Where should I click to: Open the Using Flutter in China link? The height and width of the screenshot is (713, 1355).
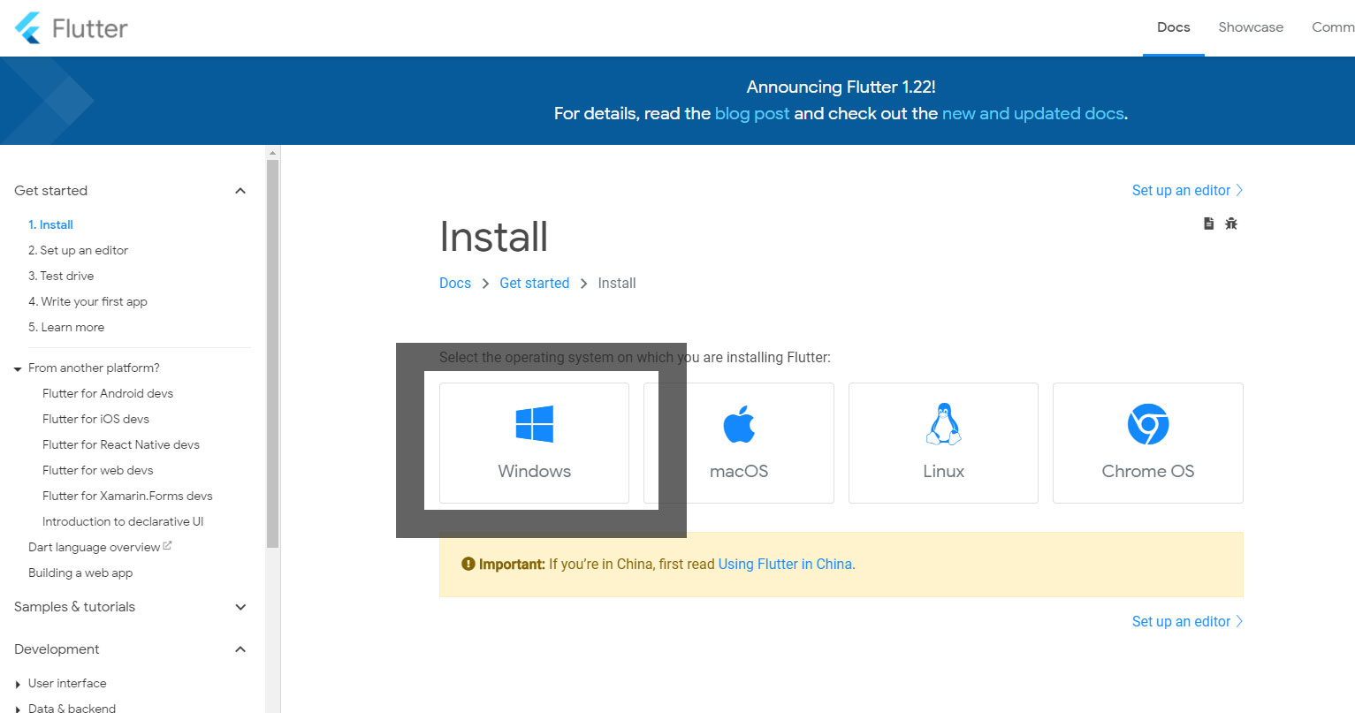785,564
